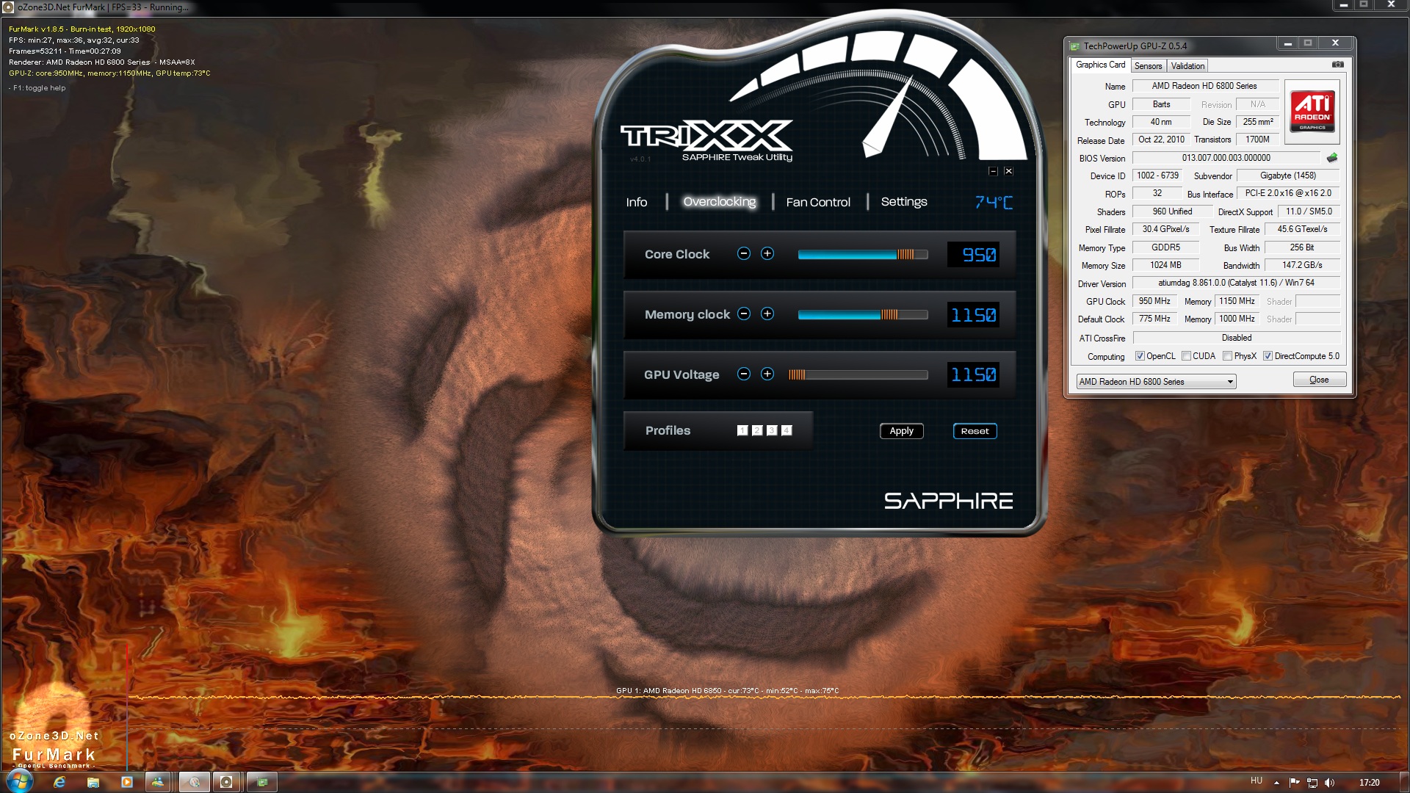This screenshot has width=1410, height=793.
Task: Select TRIXX profile slot 2
Action: click(757, 430)
